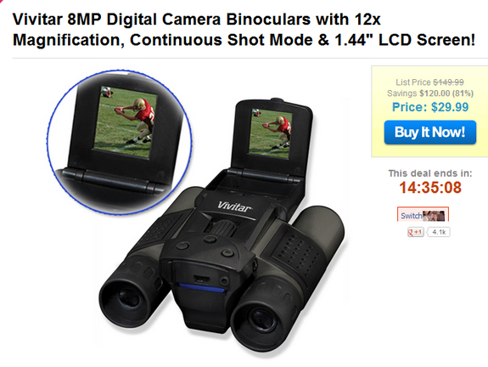This screenshot has width=488, height=367.
Task: Click the Vivitar logo on the binoculars
Action: (x=234, y=206)
